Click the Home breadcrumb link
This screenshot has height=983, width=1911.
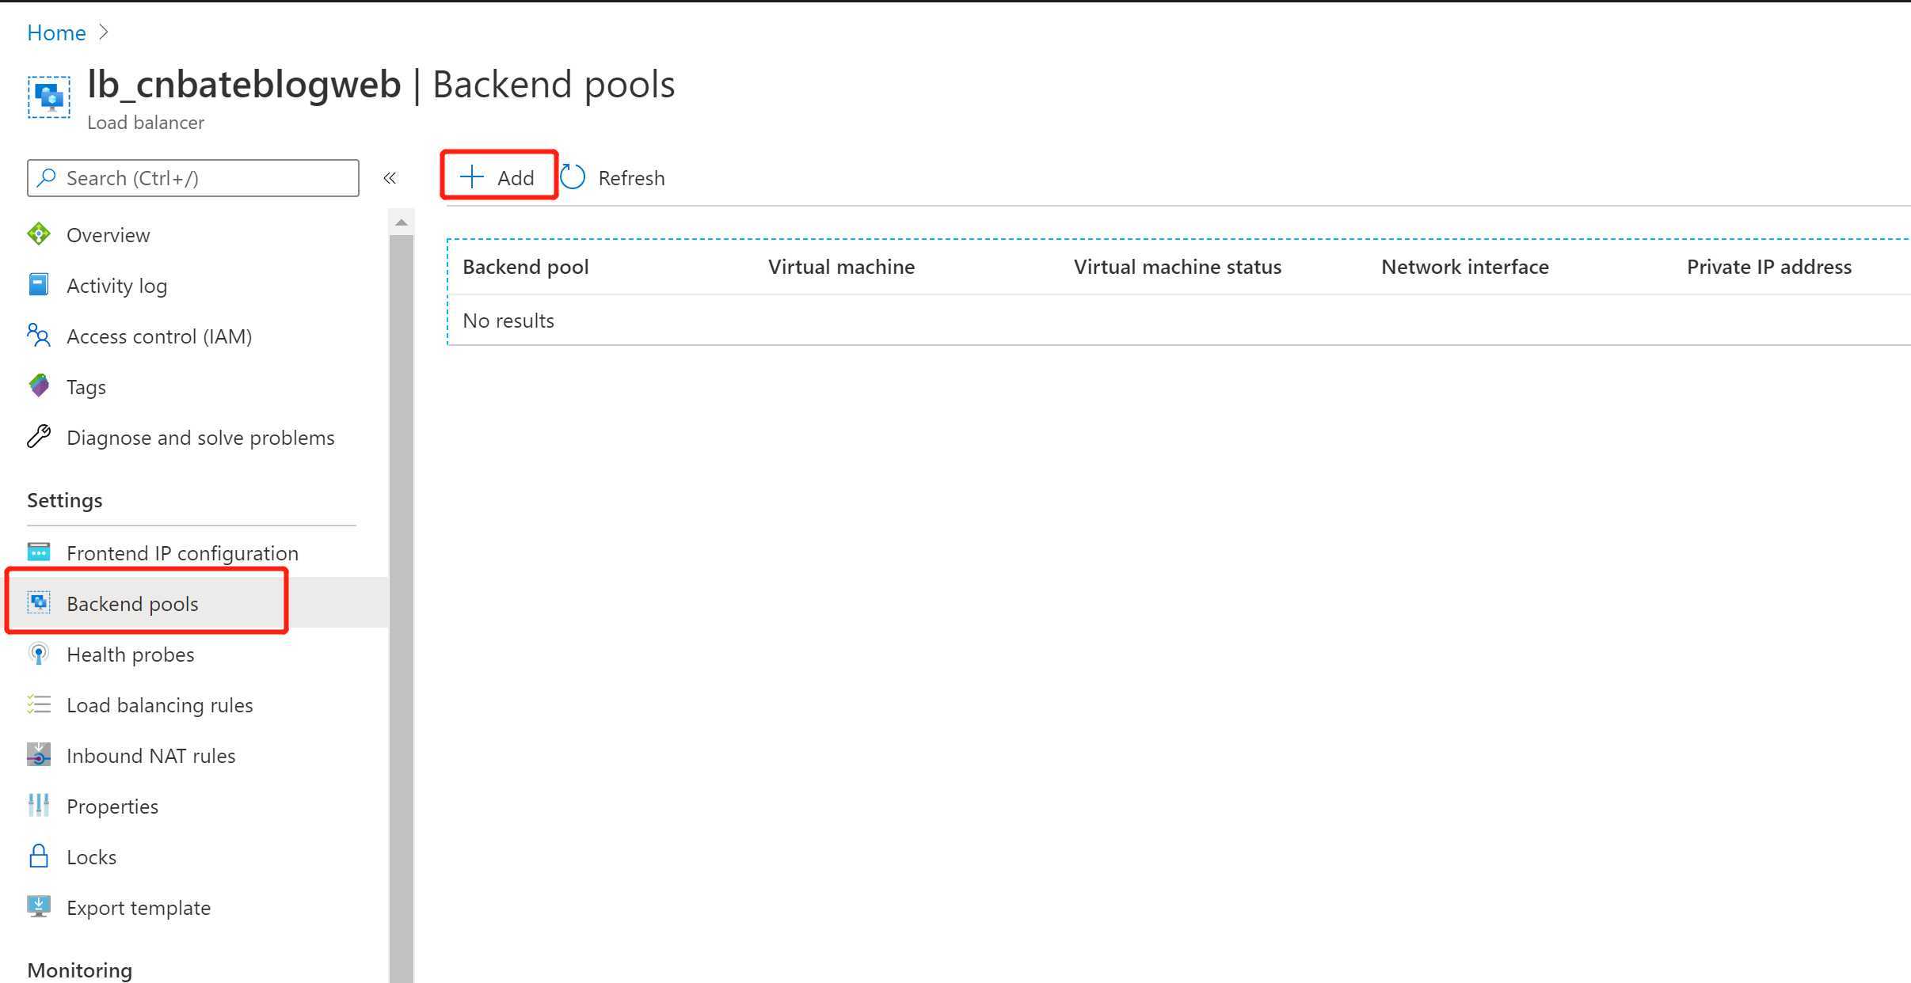(56, 32)
